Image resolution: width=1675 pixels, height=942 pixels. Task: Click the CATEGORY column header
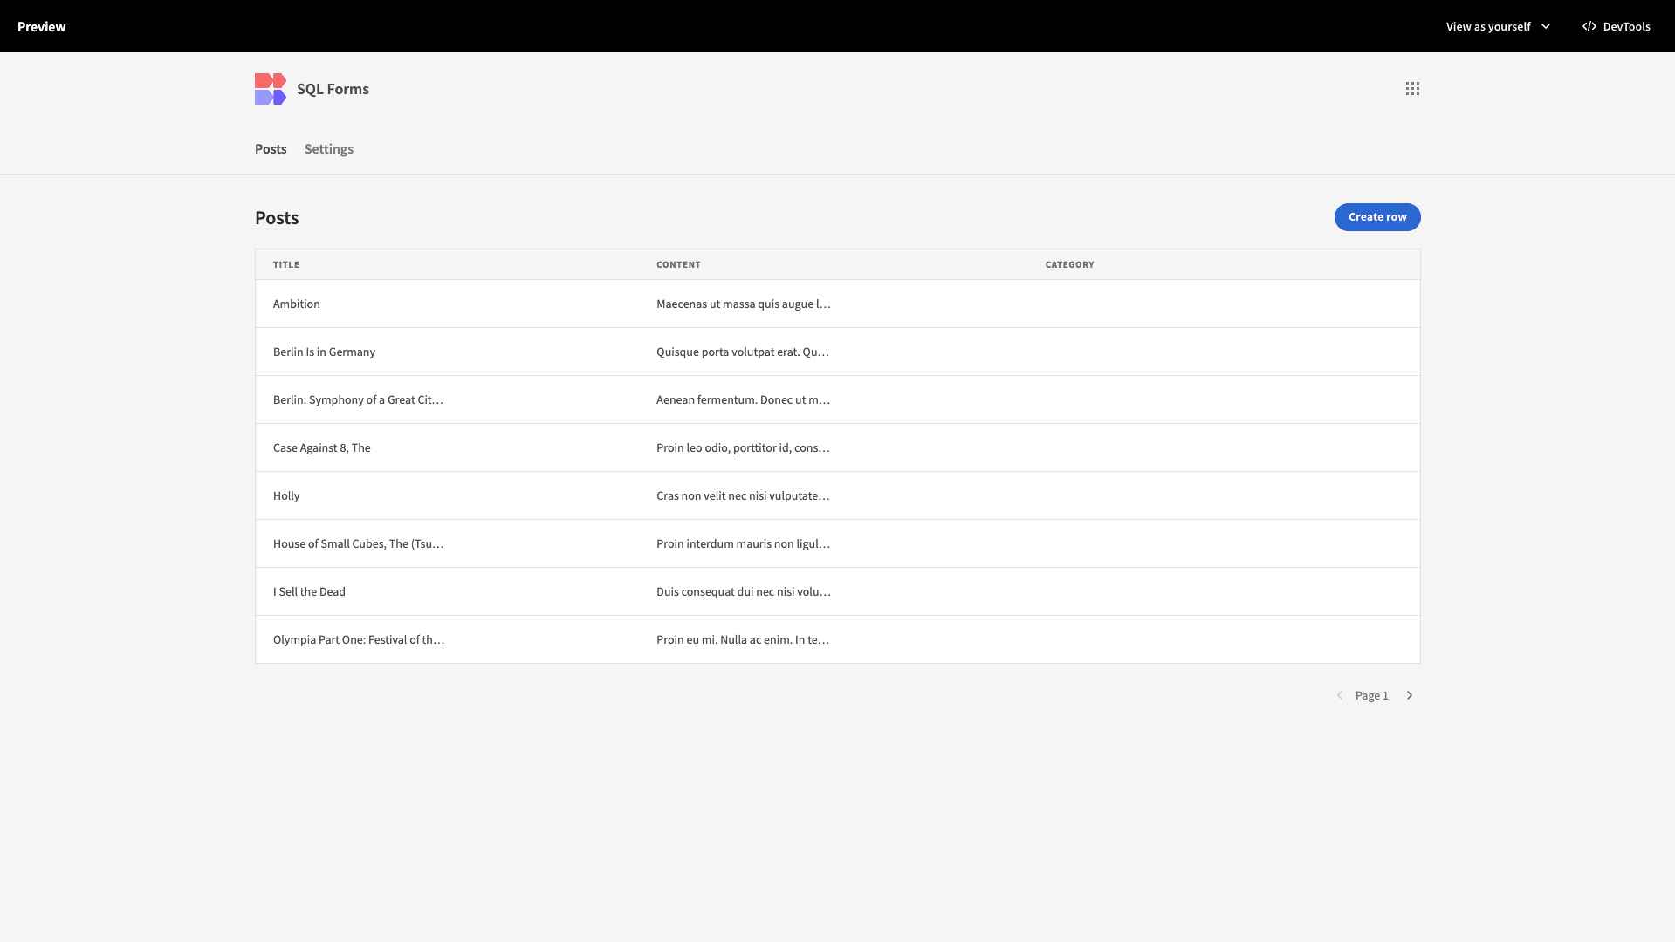pos(1069,264)
